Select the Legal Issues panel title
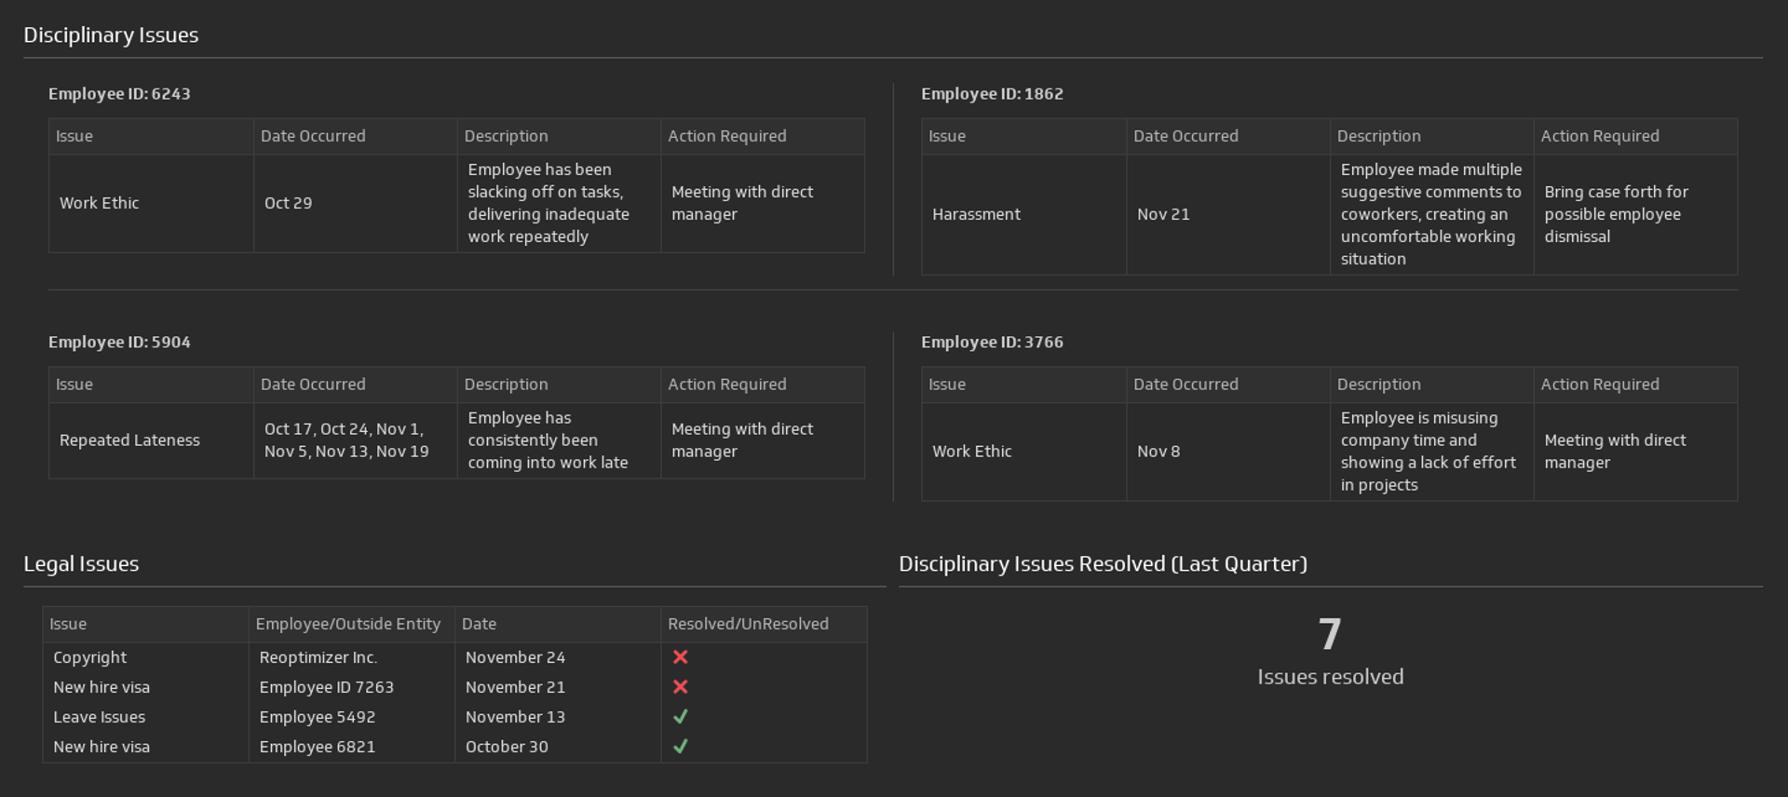This screenshot has width=1788, height=797. [x=81, y=564]
